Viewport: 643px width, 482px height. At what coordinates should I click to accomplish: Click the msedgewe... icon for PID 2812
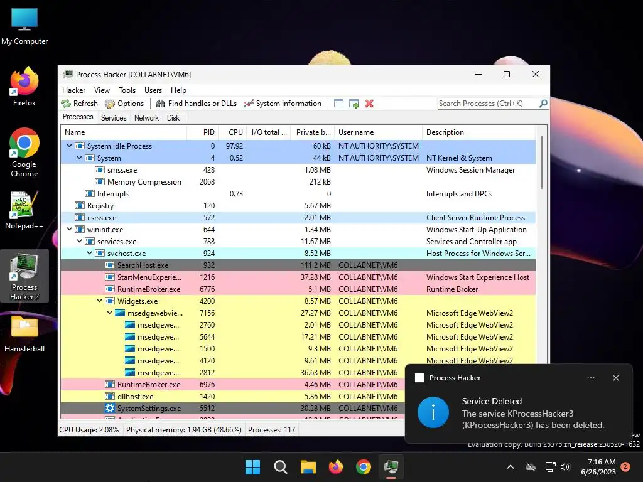[x=129, y=373]
